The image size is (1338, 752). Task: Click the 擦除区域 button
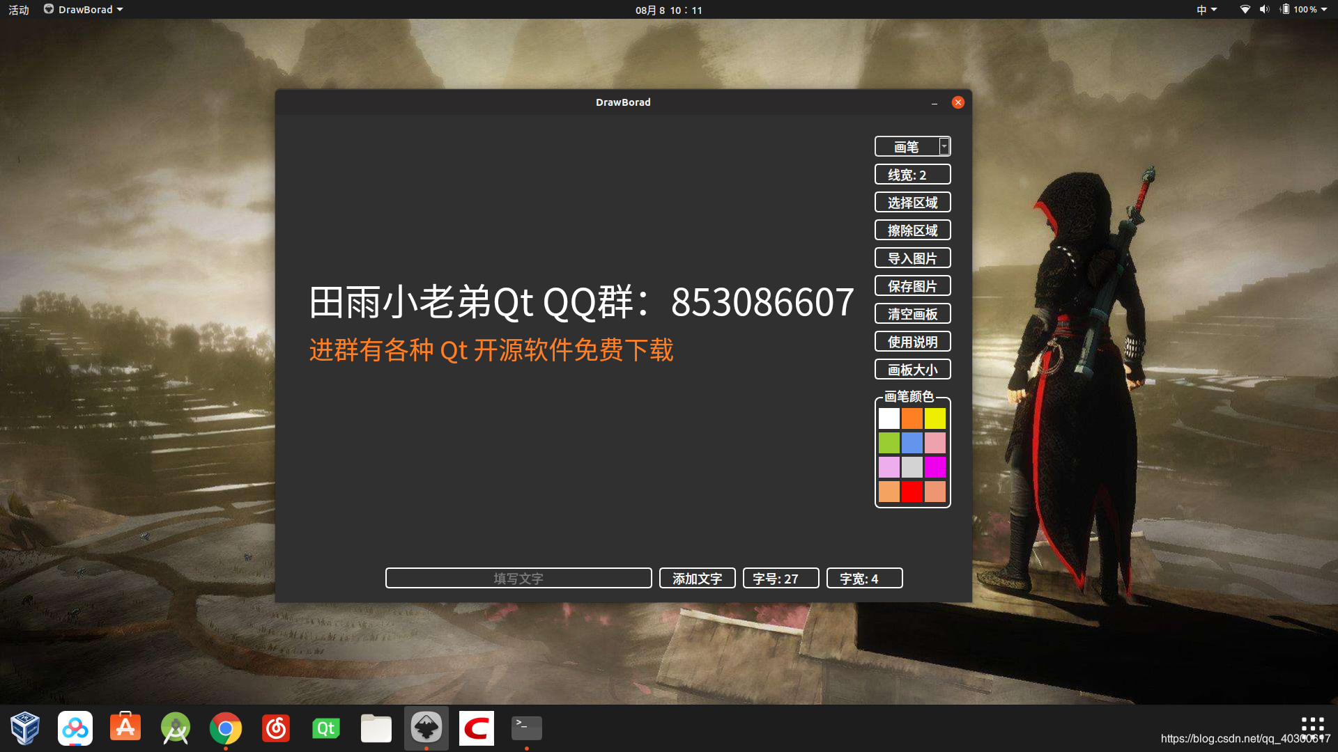[912, 230]
